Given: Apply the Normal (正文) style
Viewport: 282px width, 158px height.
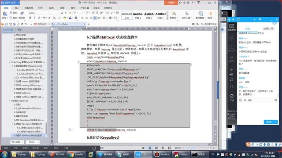Looking at the screenshot, I should (126, 15).
